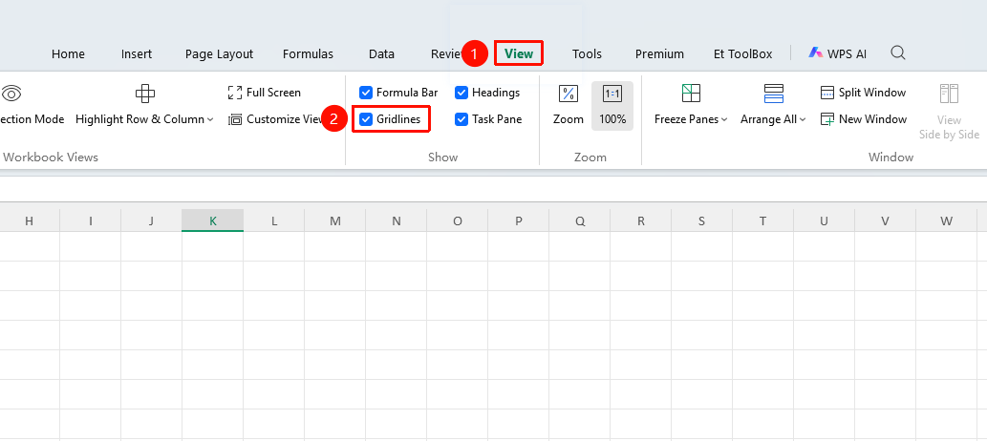
Task: Open the Page Layout tab
Action: tap(219, 54)
